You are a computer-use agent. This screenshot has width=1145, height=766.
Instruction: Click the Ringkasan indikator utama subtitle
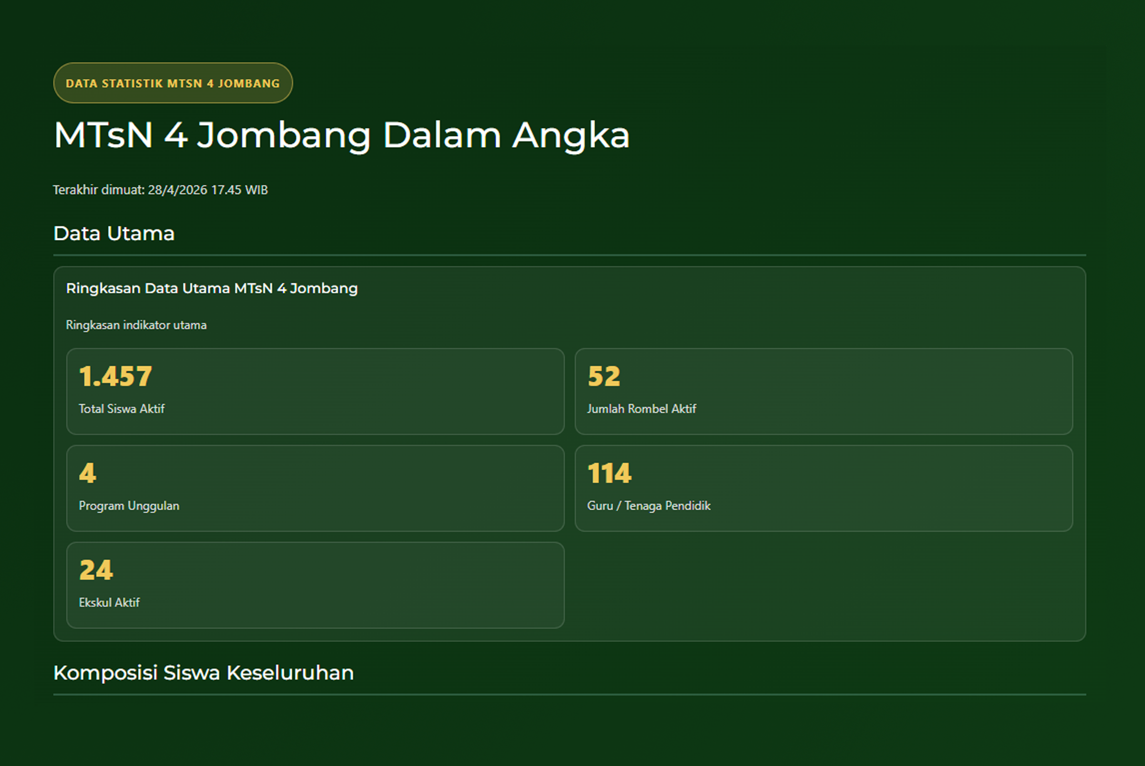[x=136, y=325]
